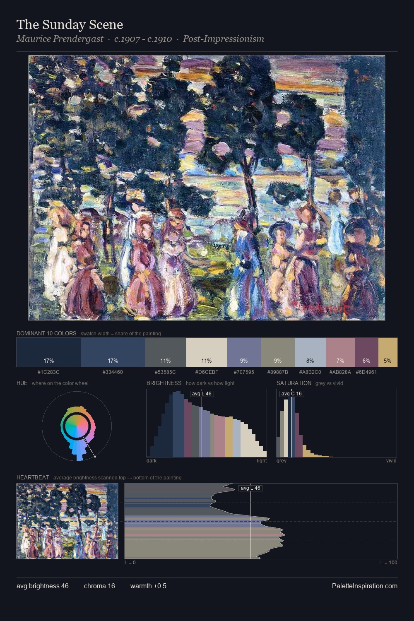Screen dimensions: 414x621
Task: Click the saturation chart's grey axis label
Action: [x=282, y=461]
